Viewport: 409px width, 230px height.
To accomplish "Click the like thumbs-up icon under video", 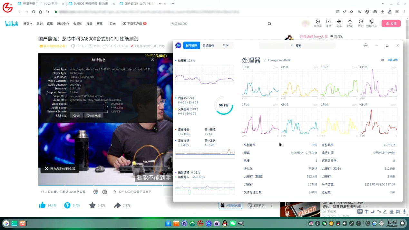I will point(42,205).
